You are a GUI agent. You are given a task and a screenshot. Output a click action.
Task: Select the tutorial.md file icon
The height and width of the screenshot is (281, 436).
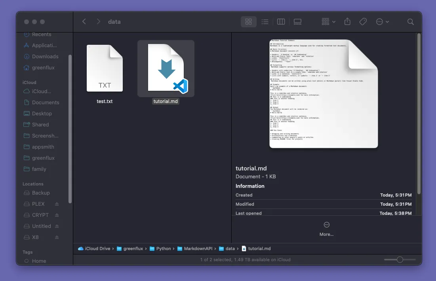click(166, 68)
